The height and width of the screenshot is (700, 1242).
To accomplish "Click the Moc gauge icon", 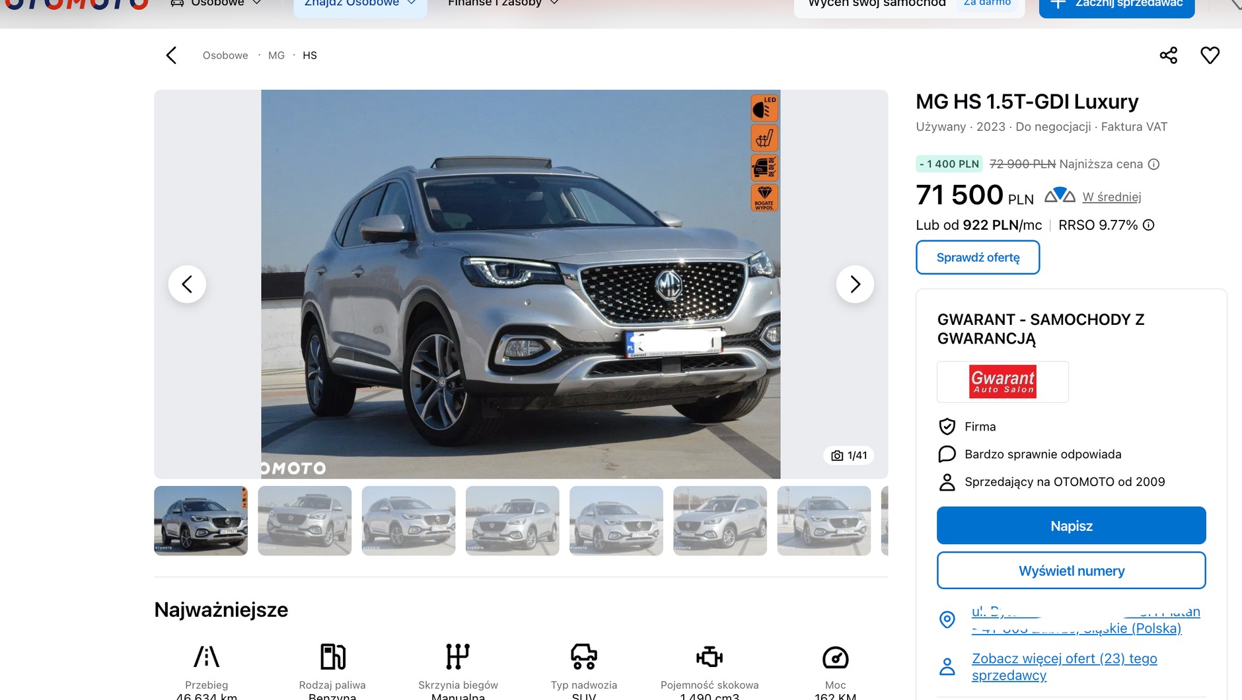I will click(x=835, y=658).
